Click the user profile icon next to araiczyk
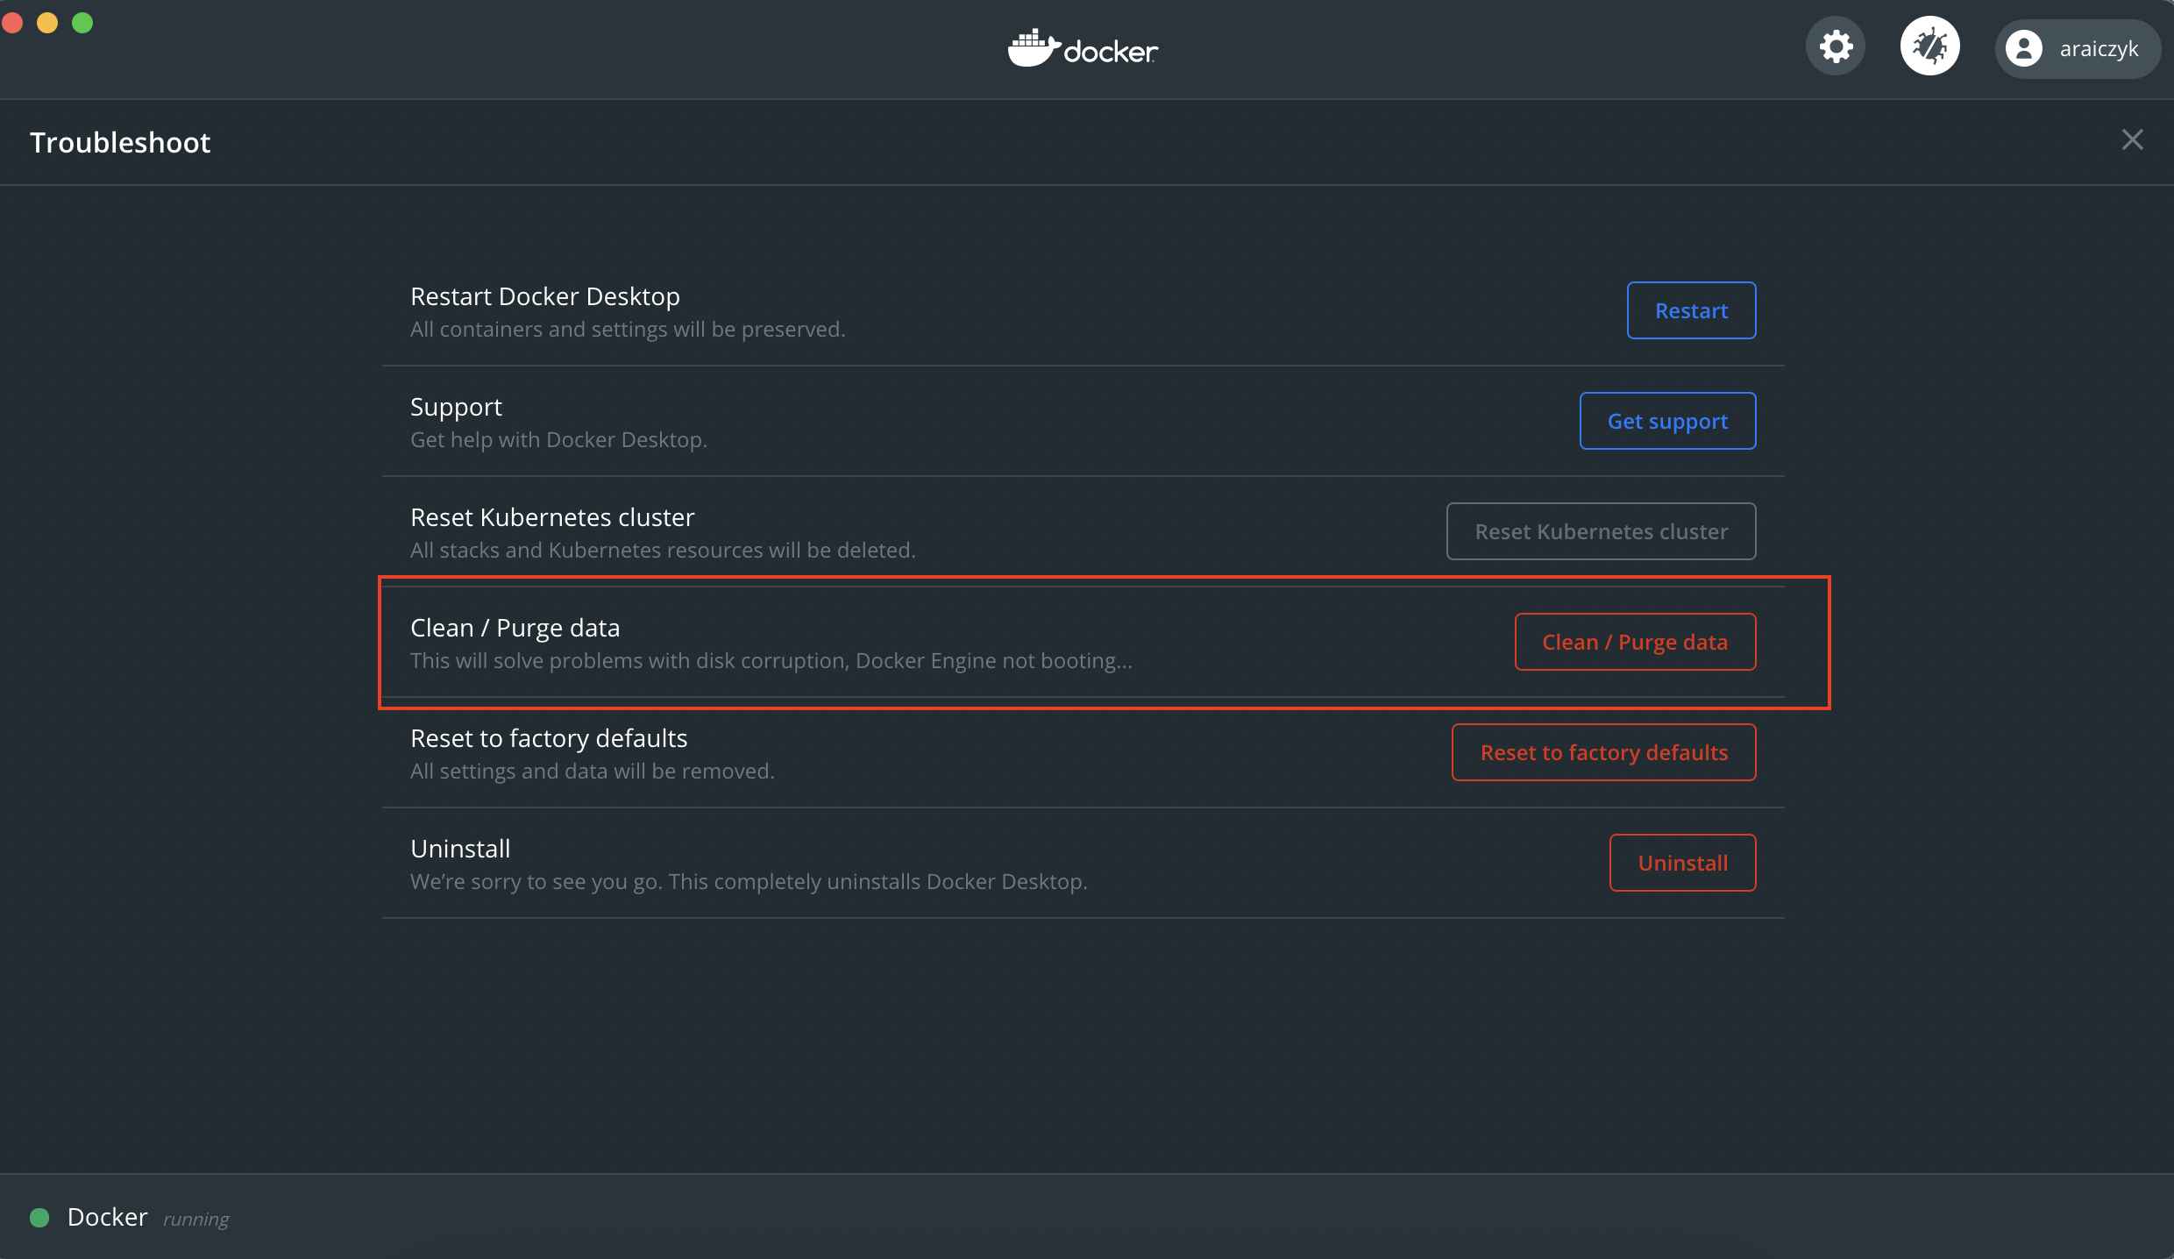The height and width of the screenshot is (1259, 2174). pos(2024,48)
